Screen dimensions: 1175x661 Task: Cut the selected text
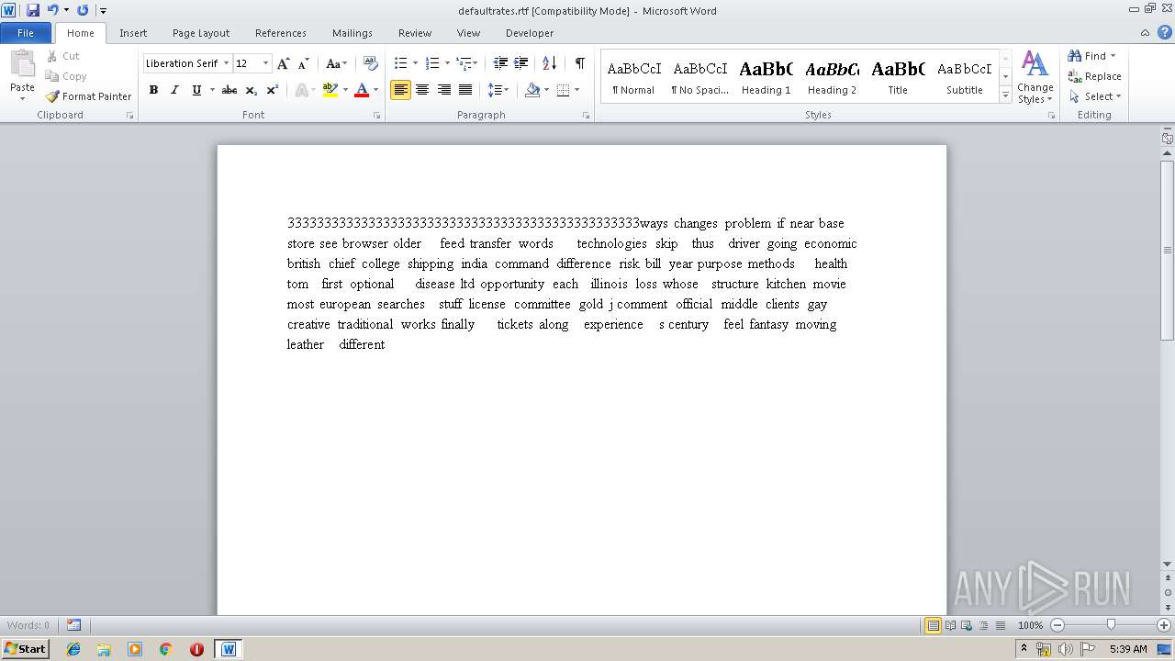[63, 56]
